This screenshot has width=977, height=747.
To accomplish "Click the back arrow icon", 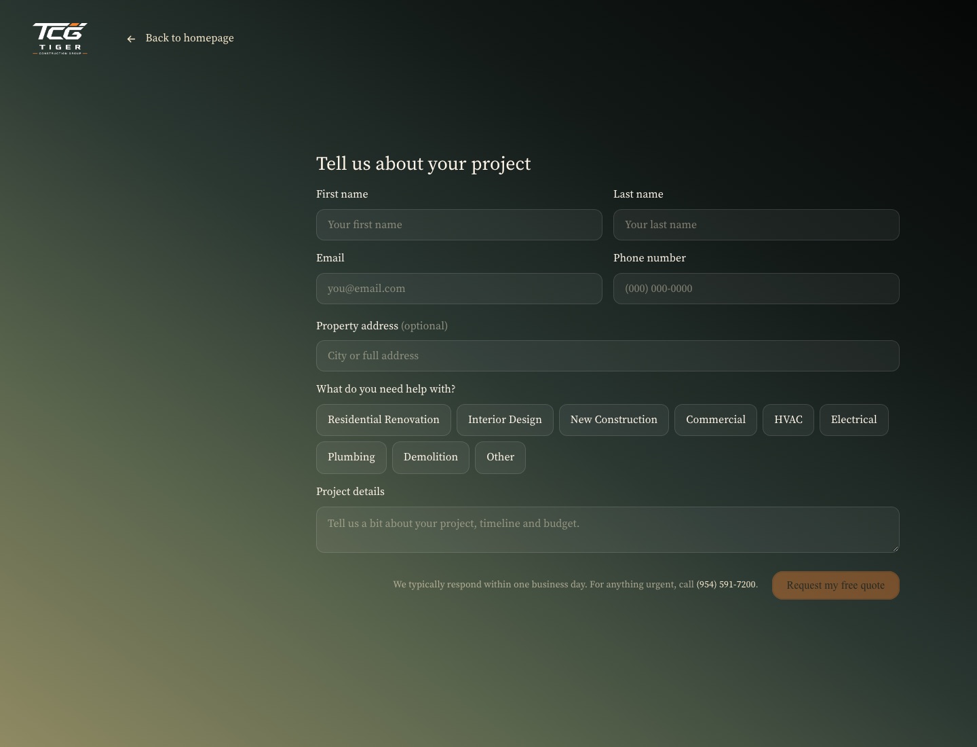I will point(131,39).
